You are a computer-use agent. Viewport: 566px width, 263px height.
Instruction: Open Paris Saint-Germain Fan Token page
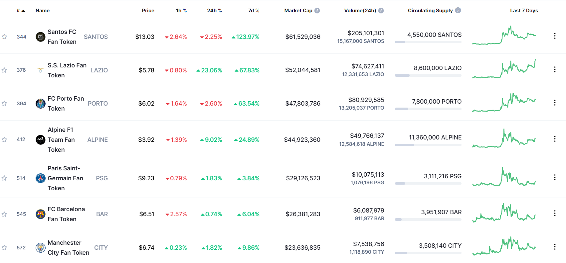(65, 178)
